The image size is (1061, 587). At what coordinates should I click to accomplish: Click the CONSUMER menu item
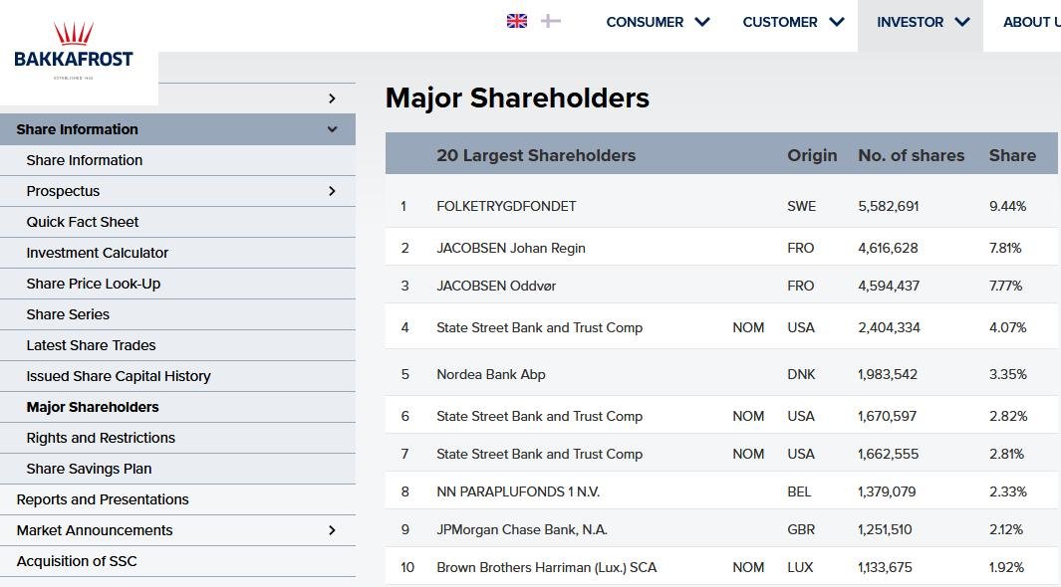click(x=646, y=21)
